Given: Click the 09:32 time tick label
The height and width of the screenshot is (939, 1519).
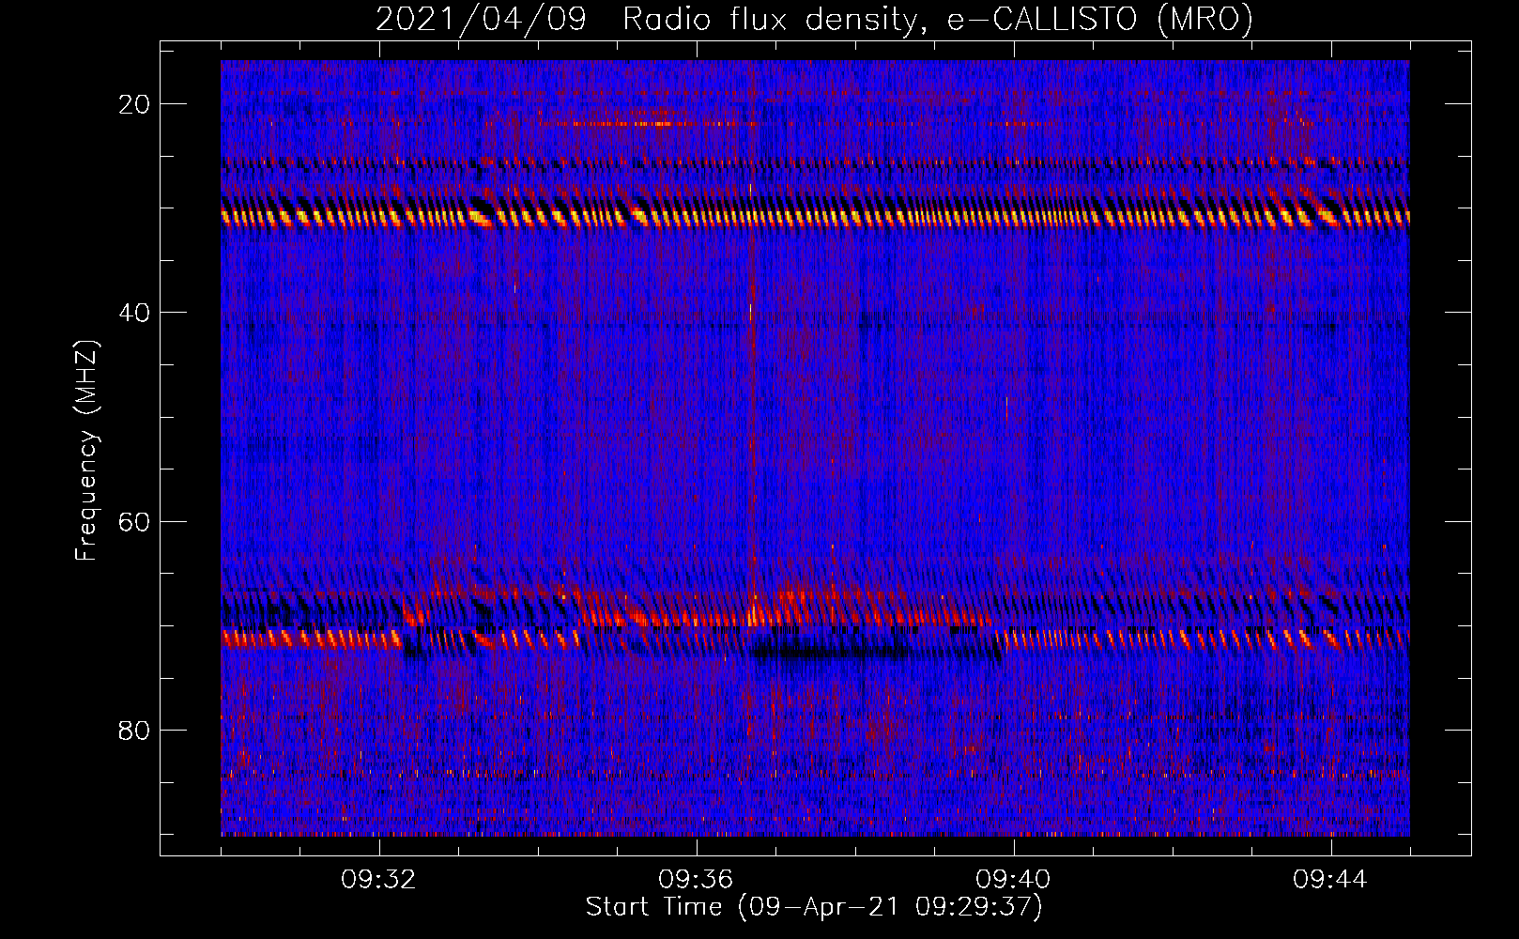Looking at the screenshot, I should pos(379,880).
